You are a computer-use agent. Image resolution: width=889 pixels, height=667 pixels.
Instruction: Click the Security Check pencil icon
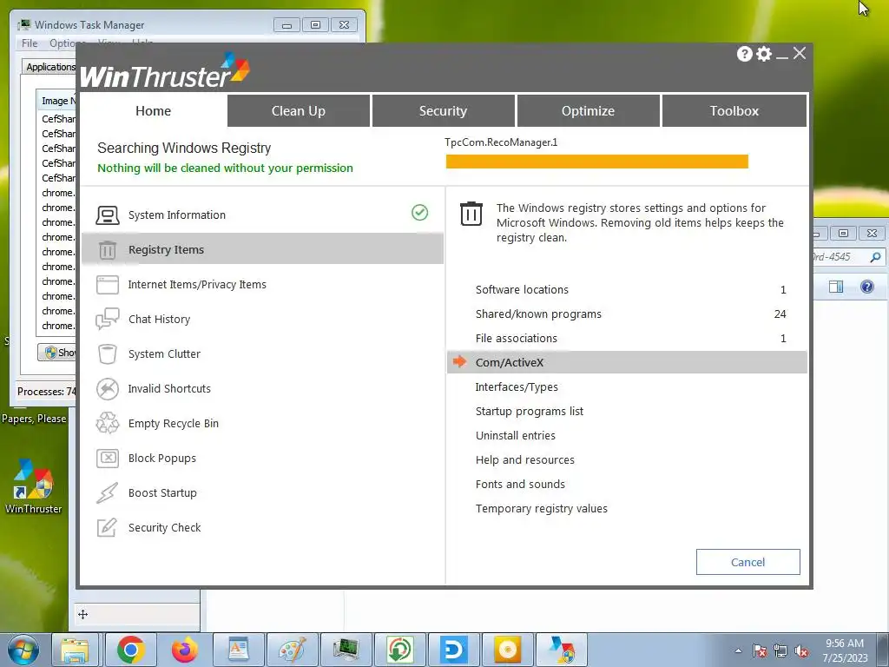107,527
